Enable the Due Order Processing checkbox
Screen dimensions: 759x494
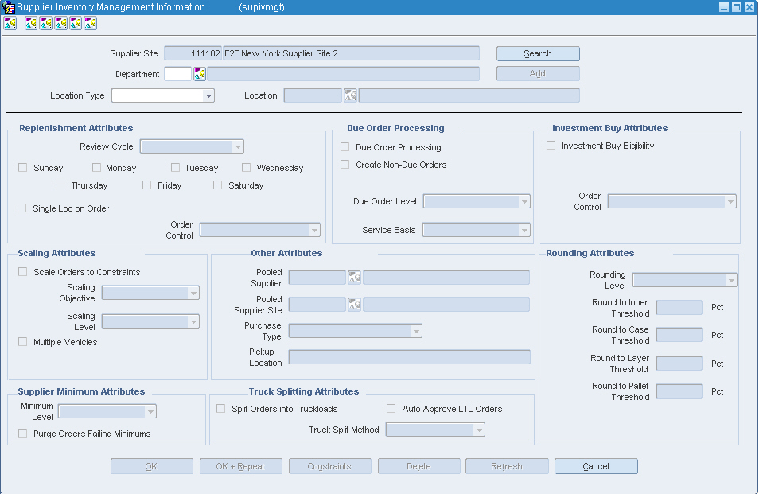345,146
